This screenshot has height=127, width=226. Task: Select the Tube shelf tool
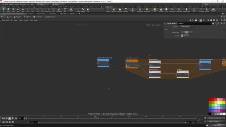pos(13,10)
